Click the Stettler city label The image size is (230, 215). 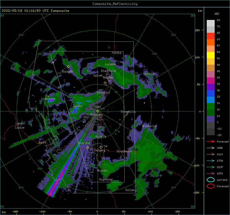coord(149,74)
